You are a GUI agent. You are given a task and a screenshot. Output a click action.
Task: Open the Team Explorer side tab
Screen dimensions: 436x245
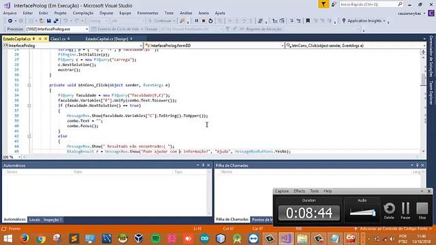pyautogui.click(x=431, y=93)
